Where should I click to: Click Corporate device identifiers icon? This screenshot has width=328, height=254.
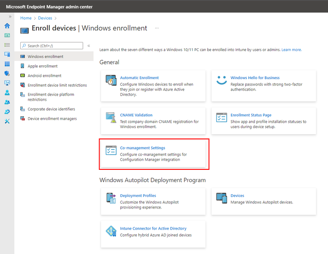(x=23, y=109)
